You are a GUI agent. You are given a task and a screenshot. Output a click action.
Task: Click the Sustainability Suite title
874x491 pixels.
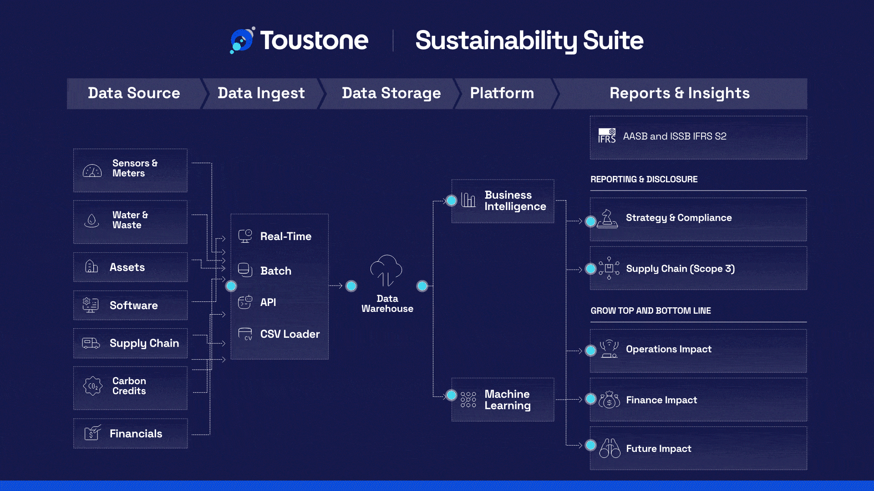529,41
